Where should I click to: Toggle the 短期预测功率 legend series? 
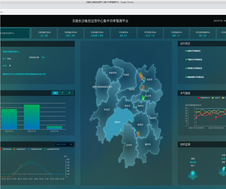(x=35, y=149)
